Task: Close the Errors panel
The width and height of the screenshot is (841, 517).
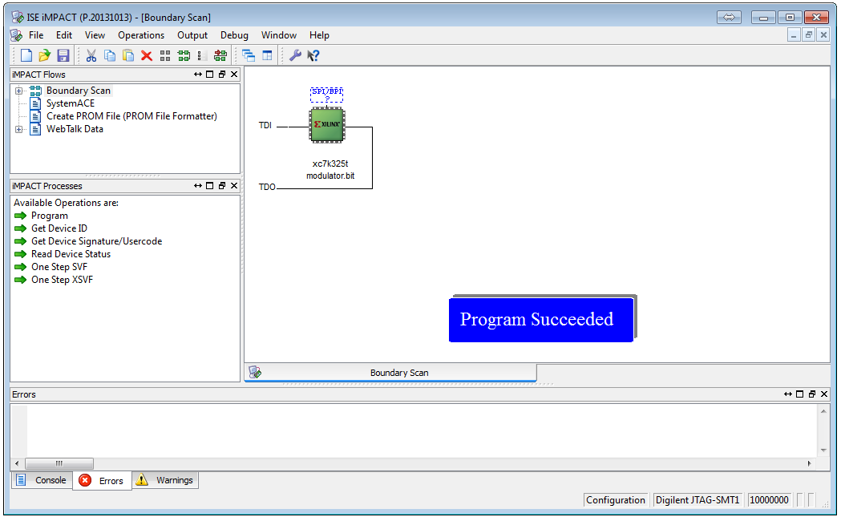Action: tap(824, 394)
